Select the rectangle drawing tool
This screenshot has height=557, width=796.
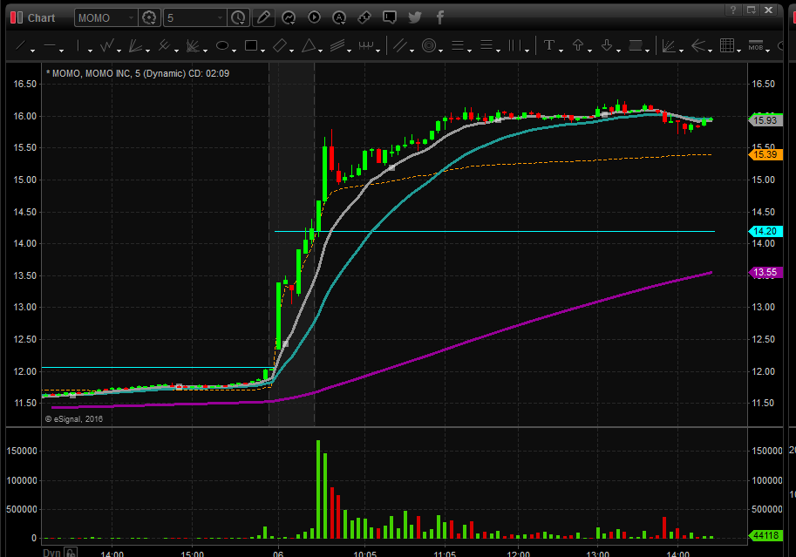[x=251, y=45]
